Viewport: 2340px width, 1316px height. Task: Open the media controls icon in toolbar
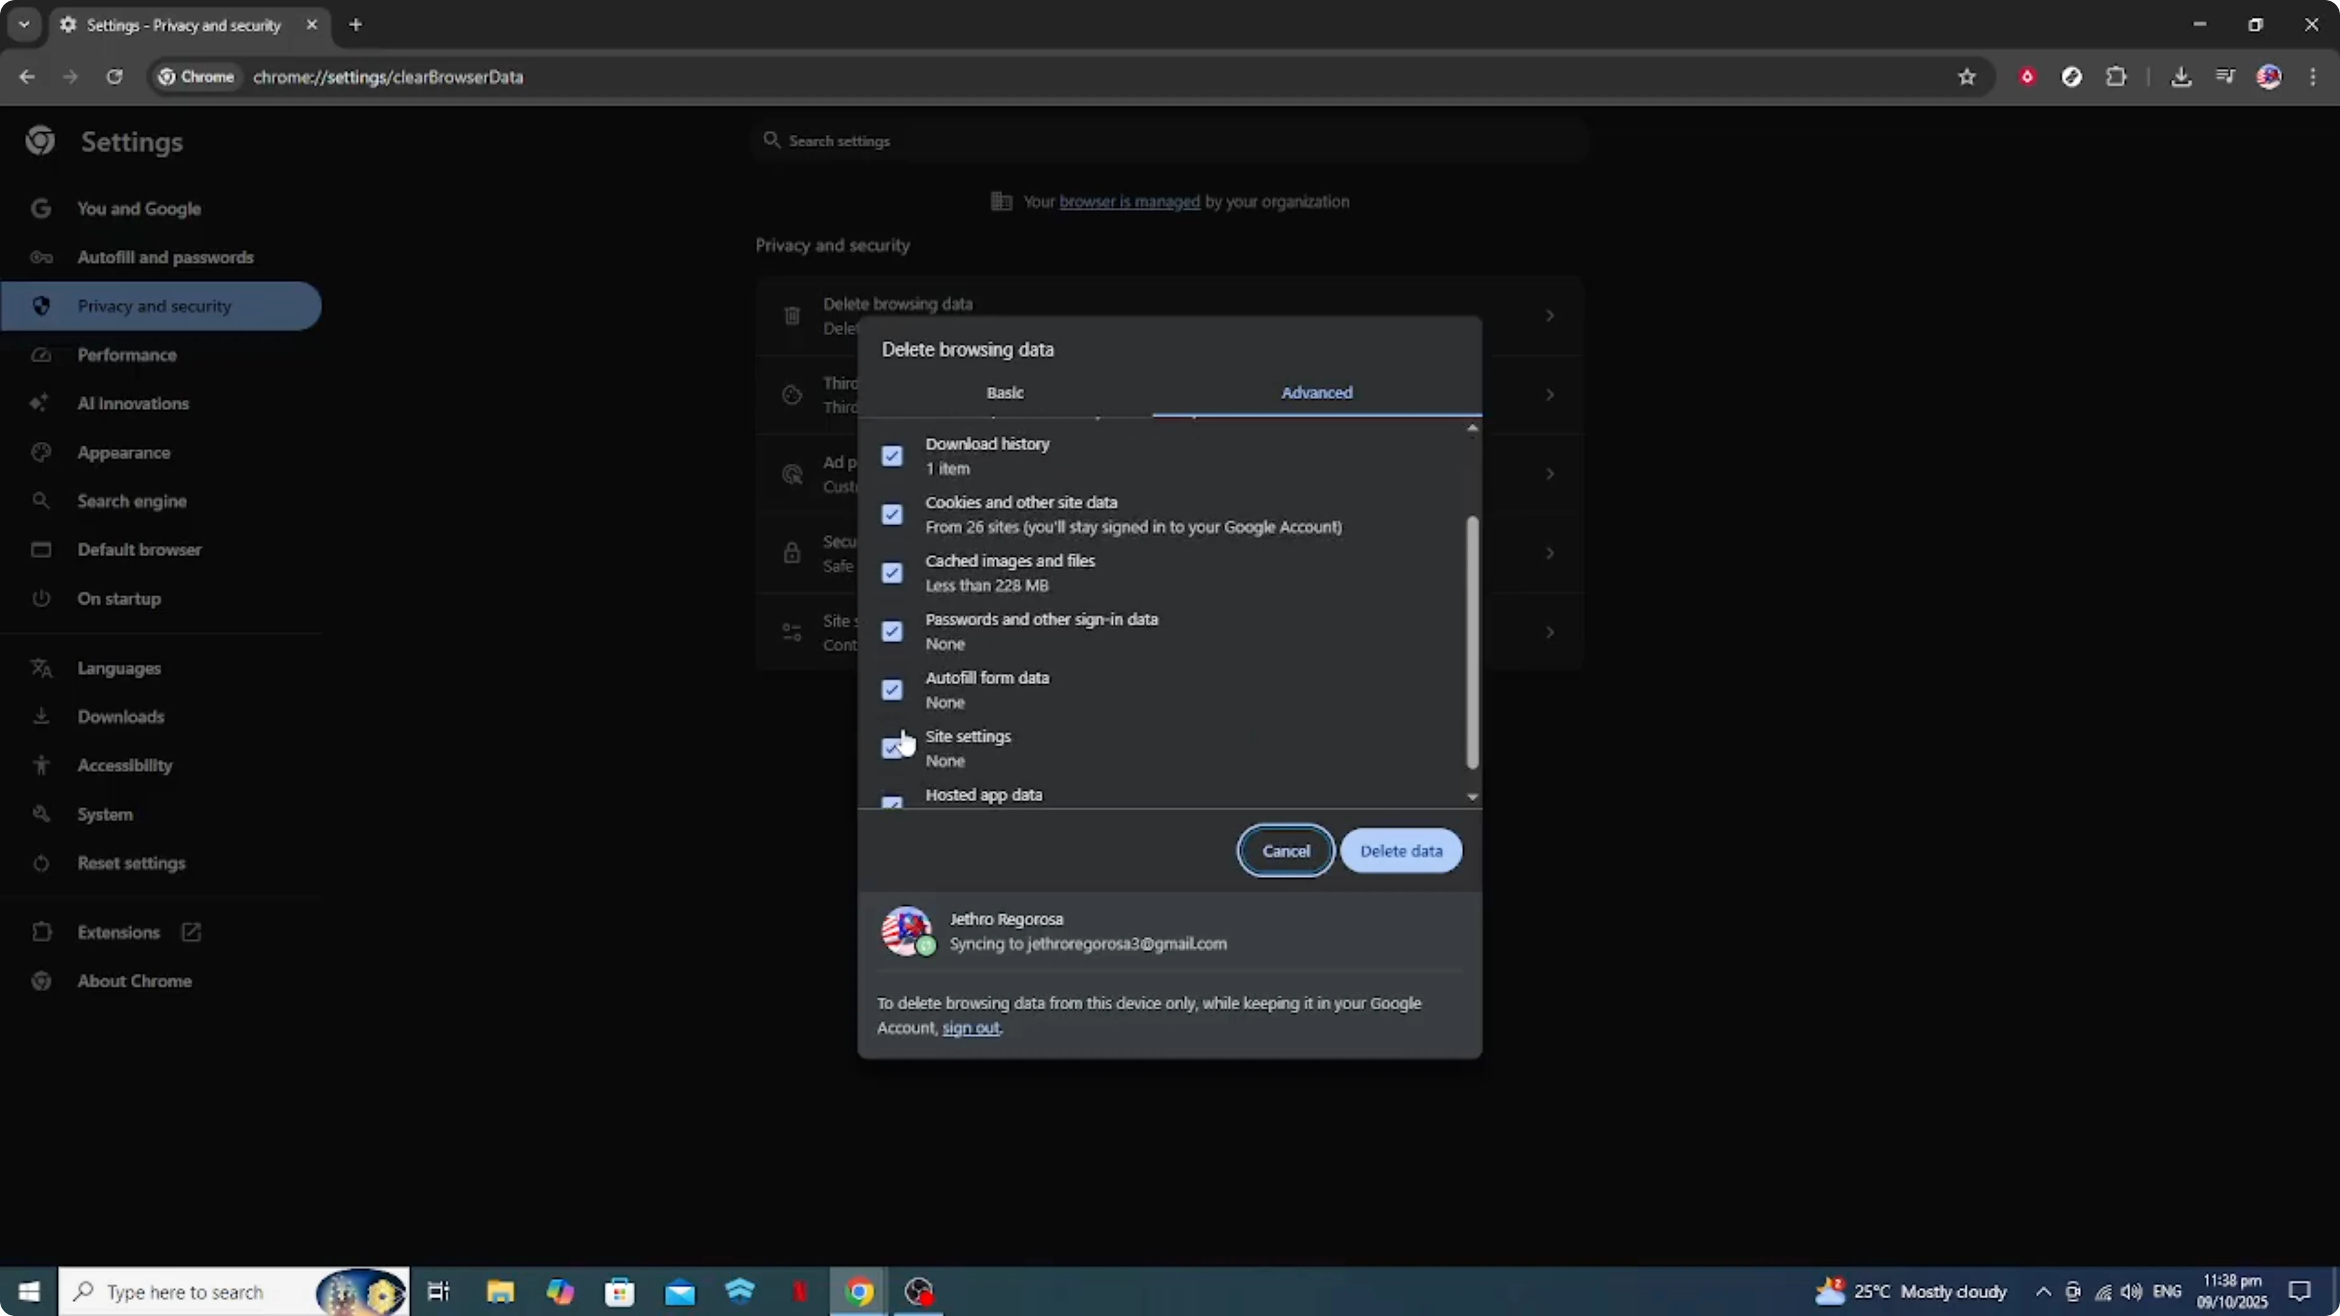[x=2226, y=76]
